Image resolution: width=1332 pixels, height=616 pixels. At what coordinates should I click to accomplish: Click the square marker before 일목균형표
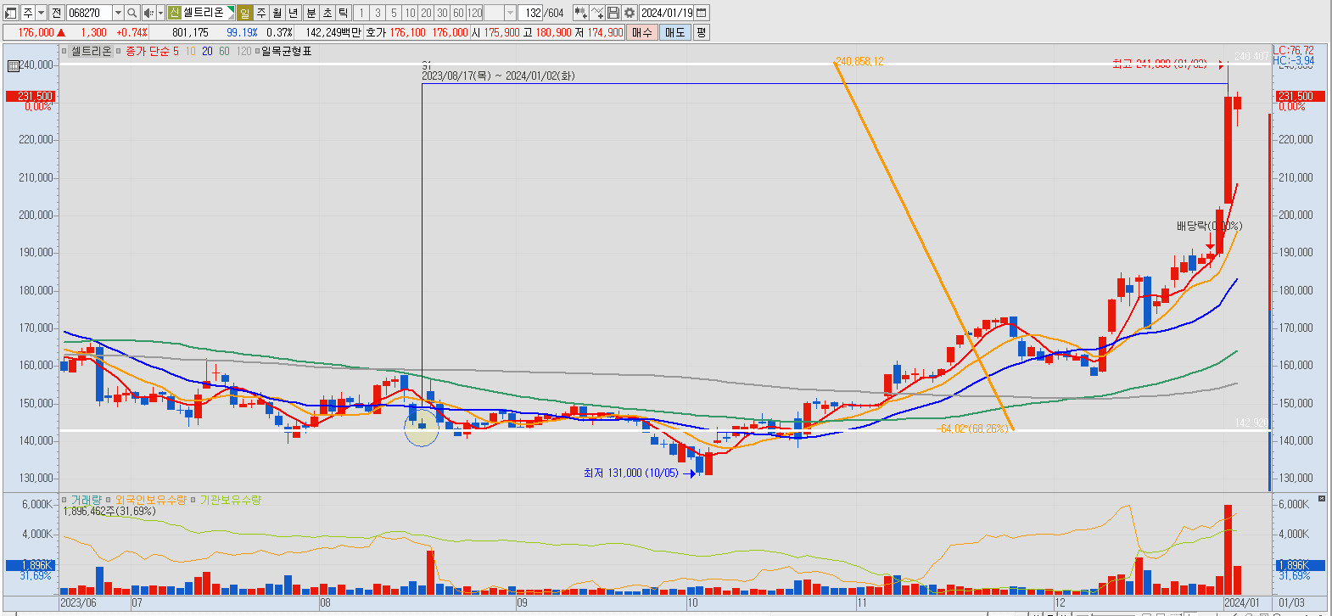pos(258,52)
